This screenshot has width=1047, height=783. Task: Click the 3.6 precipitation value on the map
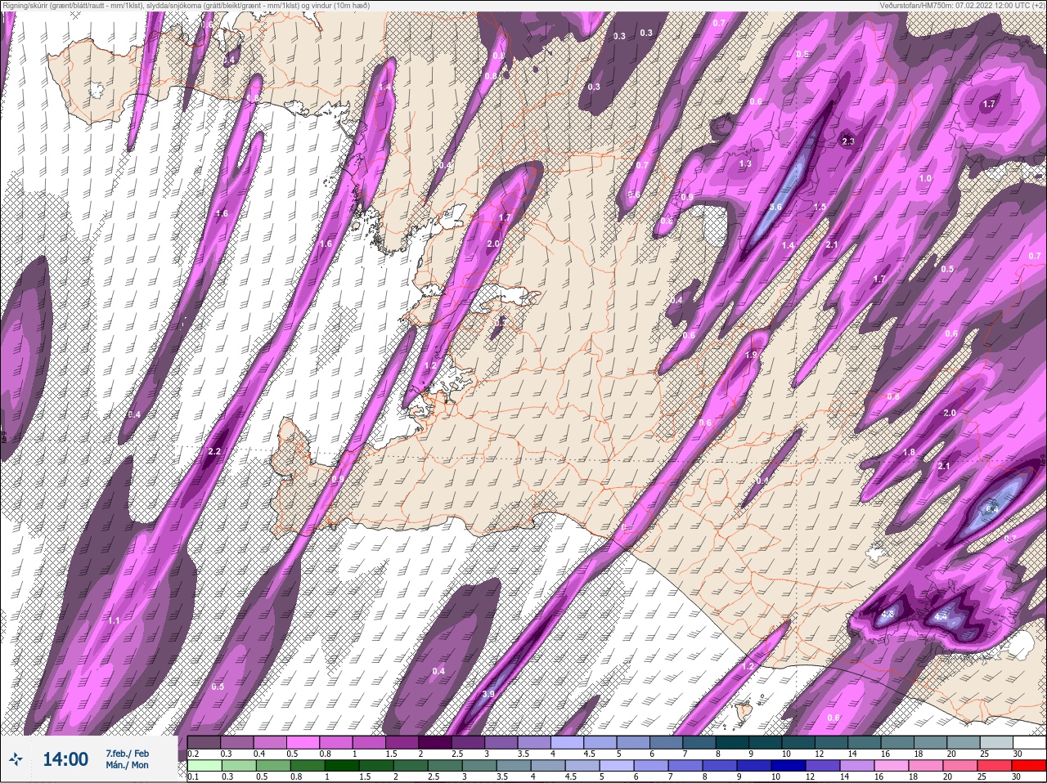775,207
